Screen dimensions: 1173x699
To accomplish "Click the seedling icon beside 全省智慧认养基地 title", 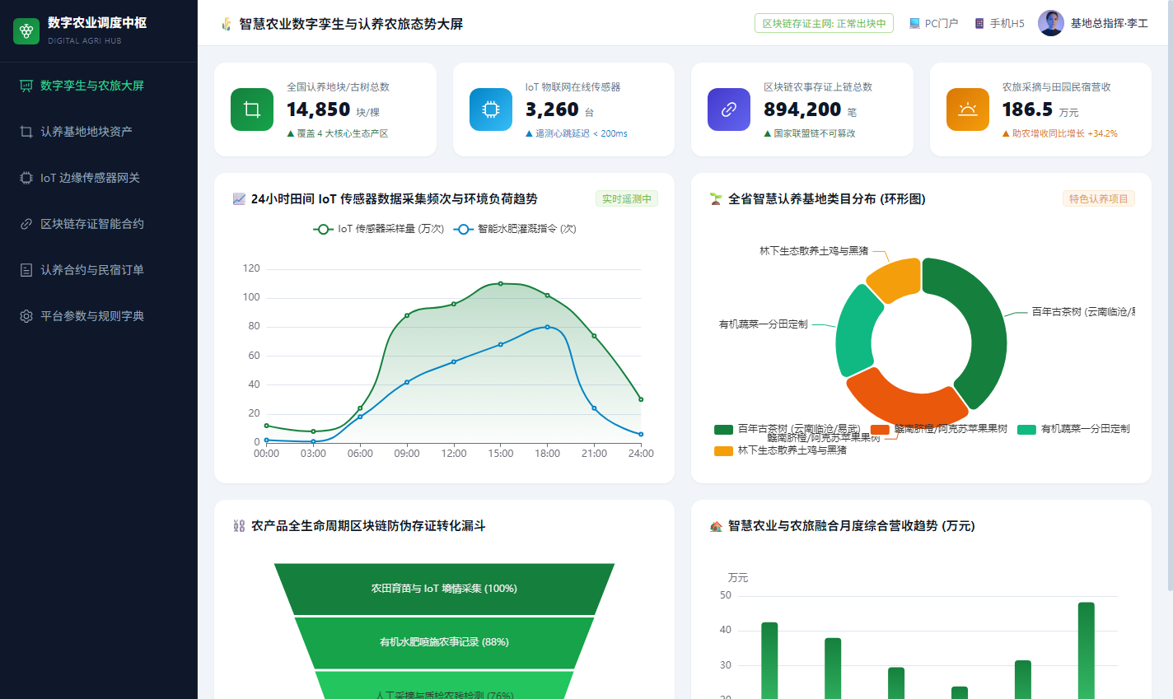I will 716,198.
